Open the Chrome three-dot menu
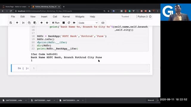 158,11
